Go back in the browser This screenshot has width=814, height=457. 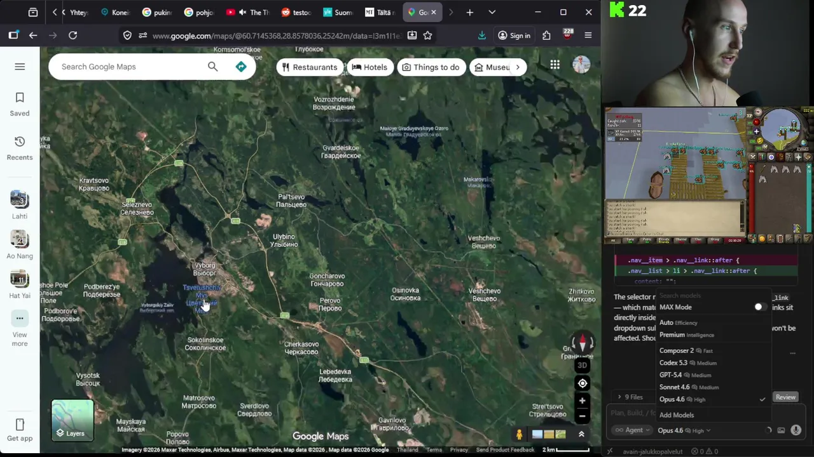33,36
